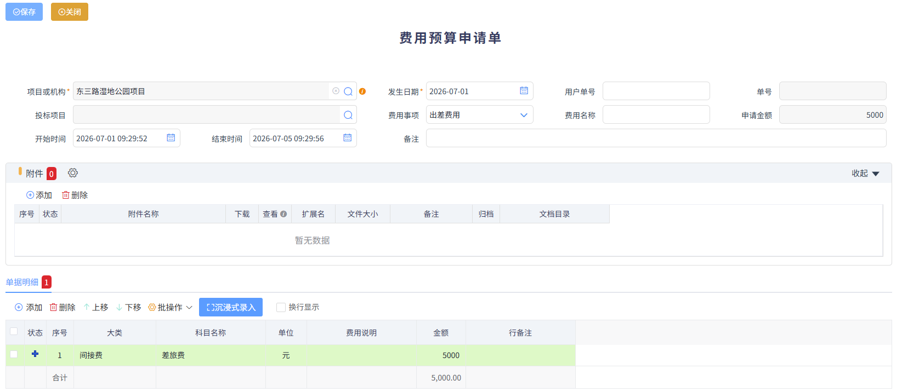Toggle the select-all checkbox in detail header

pyautogui.click(x=14, y=331)
